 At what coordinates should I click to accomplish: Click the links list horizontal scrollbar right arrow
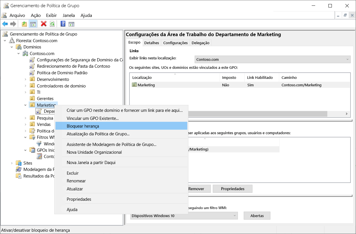coord(347,114)
